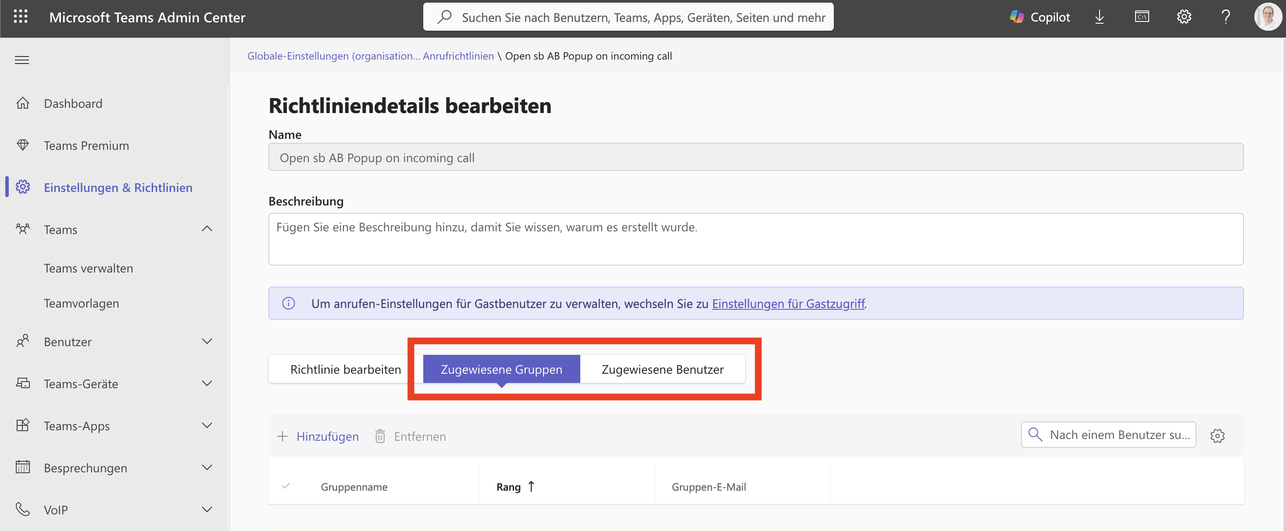Click the help question mark icon
1286x531 pixels.
1225,17
